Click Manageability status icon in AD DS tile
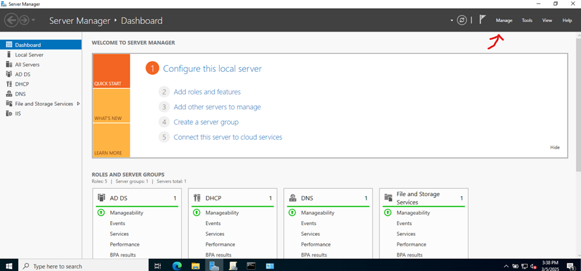Image resolution: width=581 pixels, height=271 pixels. (101, 213)
